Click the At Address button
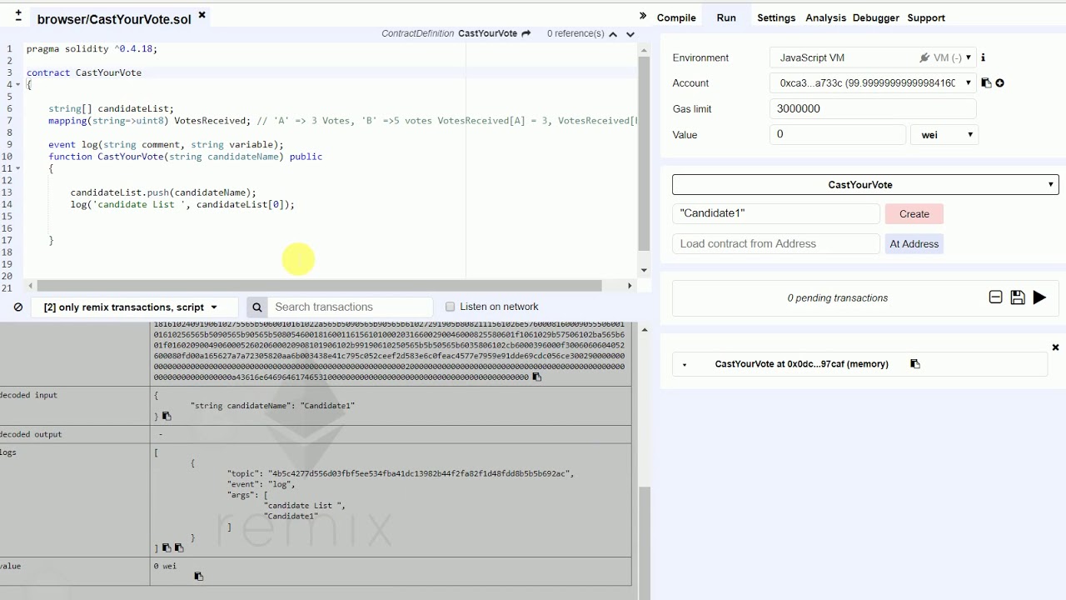Screen dimensions: 1066x600 914,244
